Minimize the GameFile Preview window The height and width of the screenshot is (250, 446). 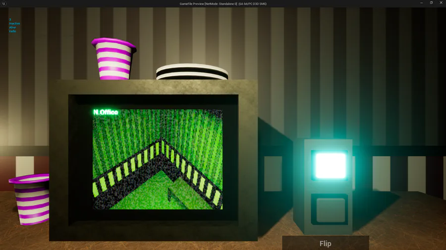pos(422,3)
